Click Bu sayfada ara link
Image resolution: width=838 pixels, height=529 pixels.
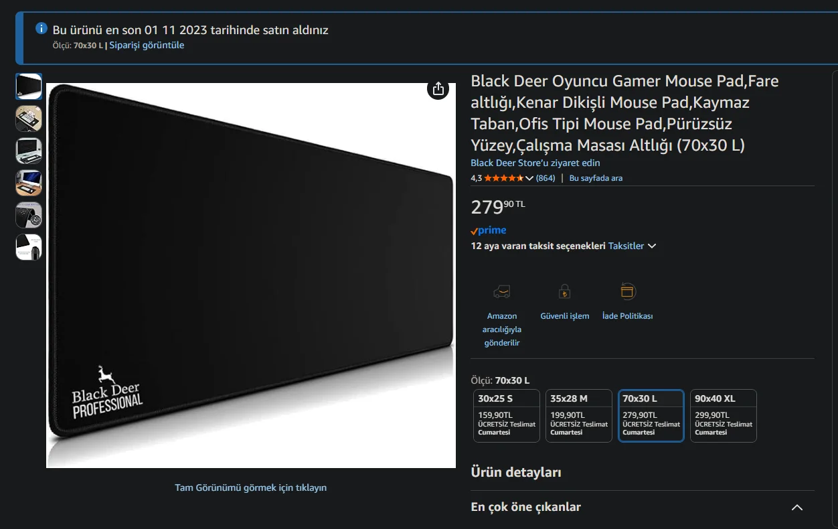pyautogui.click(x=596, y=178)
